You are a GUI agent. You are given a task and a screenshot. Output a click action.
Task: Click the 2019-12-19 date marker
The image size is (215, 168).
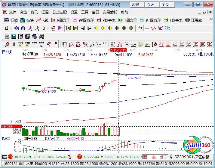[x=118, y=50]
